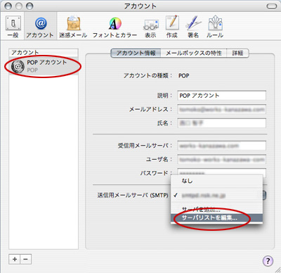
Task: Add a new account with plus button
Action: [15, 259]
